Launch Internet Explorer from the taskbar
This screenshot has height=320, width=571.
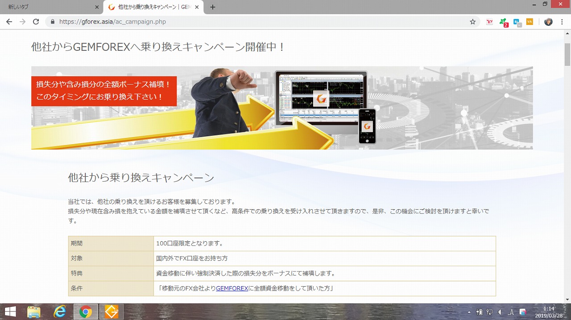click(60, 312)
